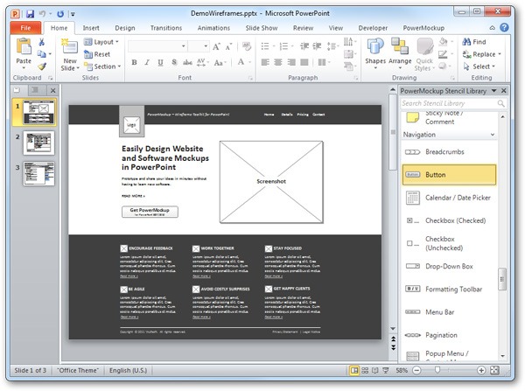Click the Cut scissors icon
The width and height of the screenshot is (525, 391).
click(x=41, y=42)
